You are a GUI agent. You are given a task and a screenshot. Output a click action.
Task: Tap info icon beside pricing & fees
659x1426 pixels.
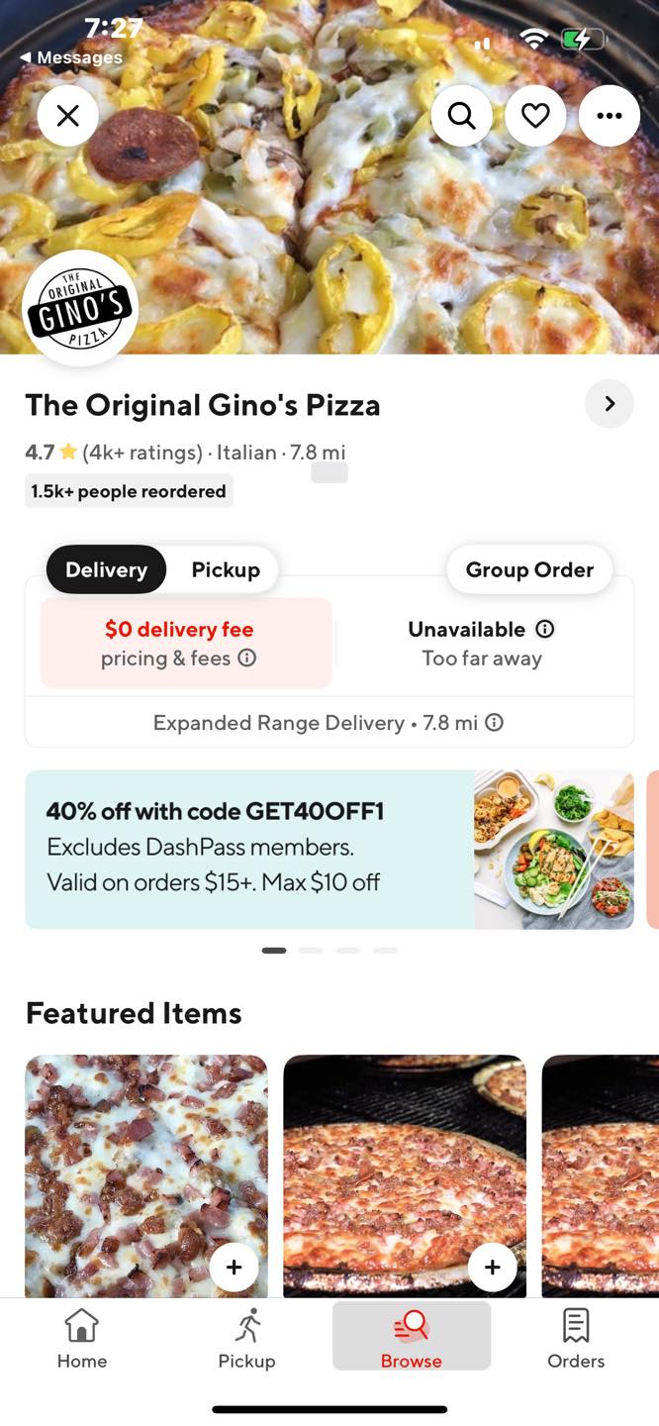pos(247,658)
